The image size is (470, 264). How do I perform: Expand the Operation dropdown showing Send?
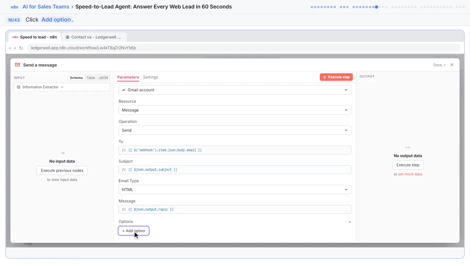[x=235, y=130]
